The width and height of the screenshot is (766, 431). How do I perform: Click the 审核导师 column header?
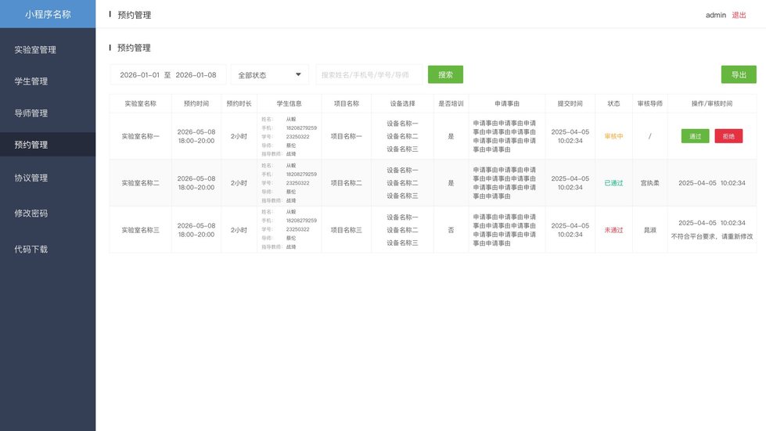click(649, 103)
